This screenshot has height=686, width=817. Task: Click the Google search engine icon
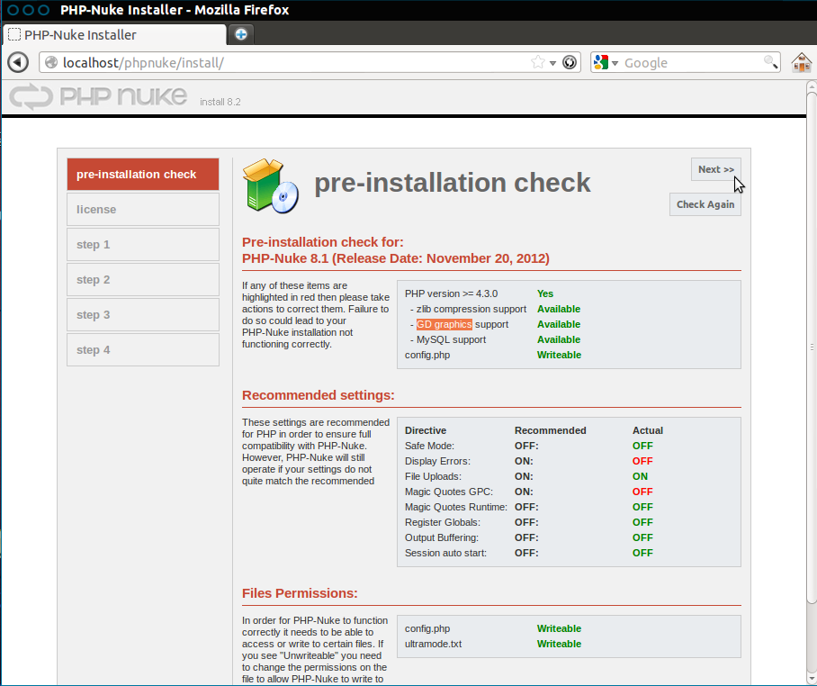(x=601, y=62)
